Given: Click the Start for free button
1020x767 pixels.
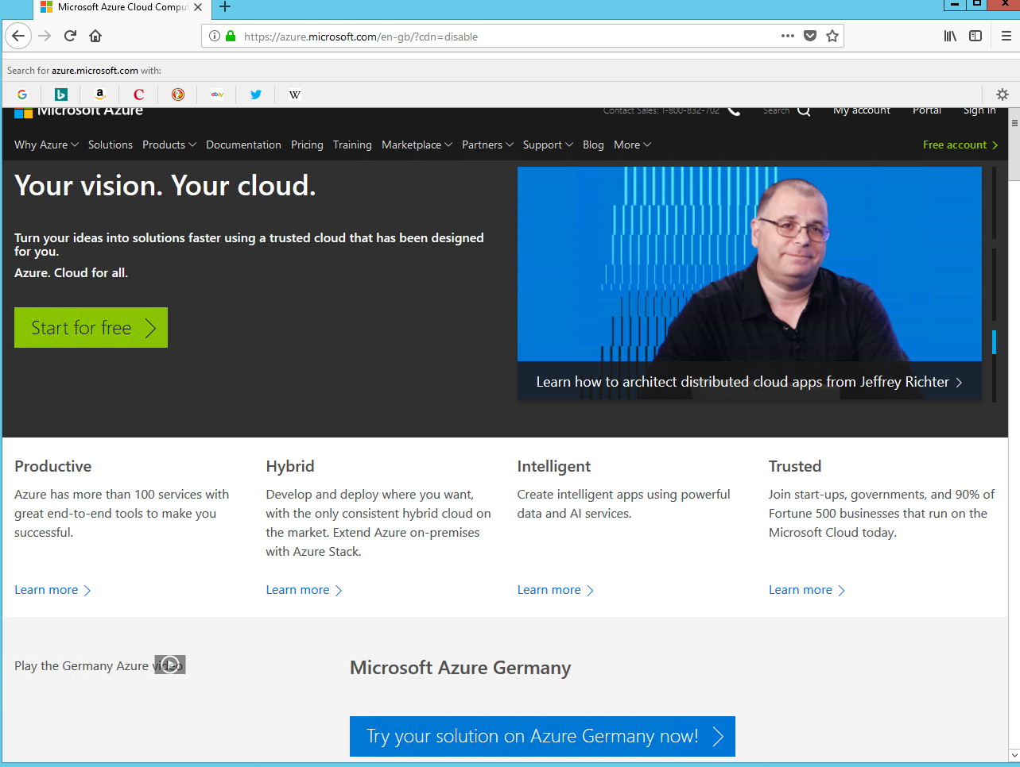Looking at the screenshot, I should [x=91, y=327].
